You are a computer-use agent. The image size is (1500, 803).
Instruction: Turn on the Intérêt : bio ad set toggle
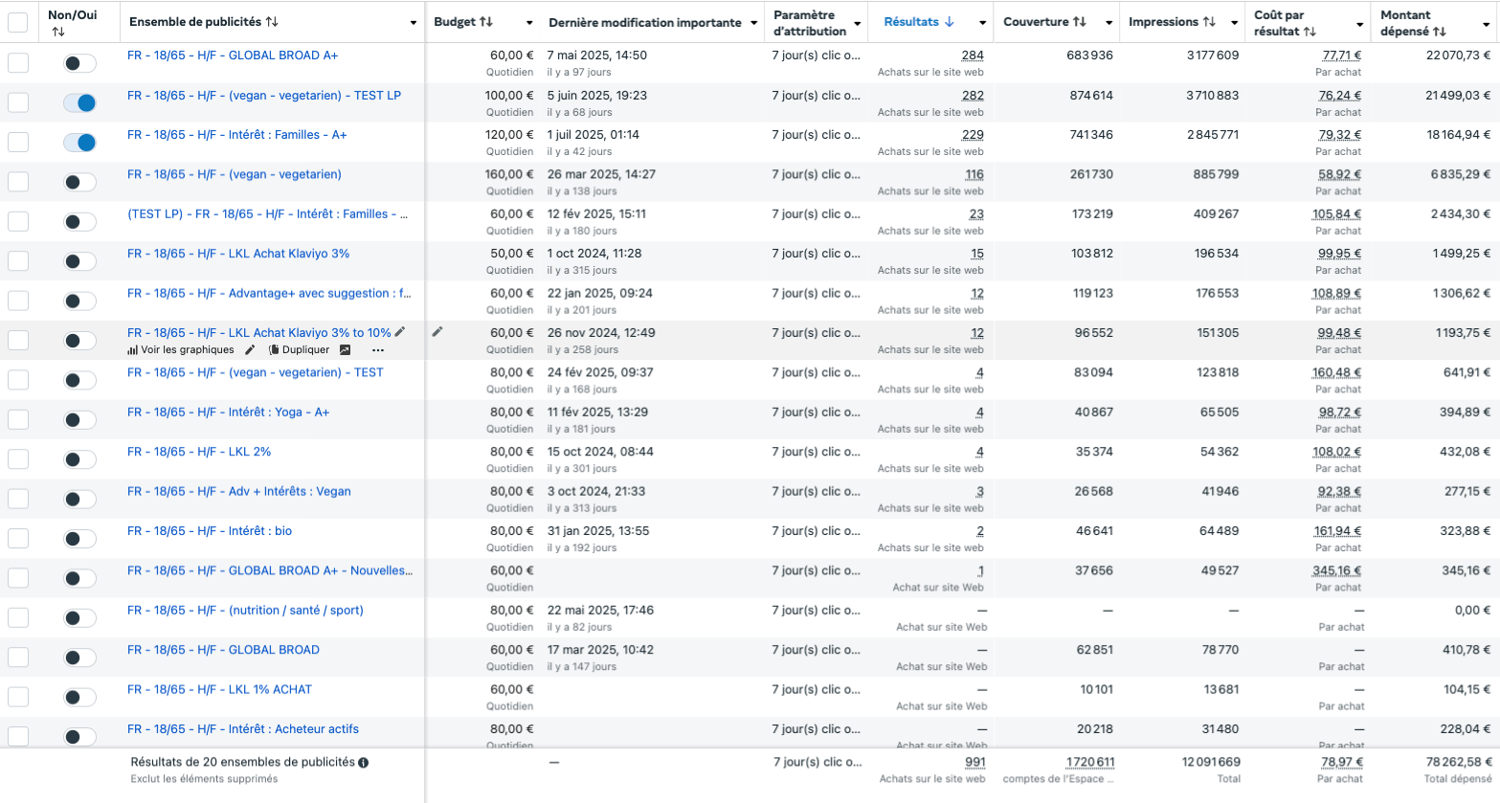click(80, 539)
